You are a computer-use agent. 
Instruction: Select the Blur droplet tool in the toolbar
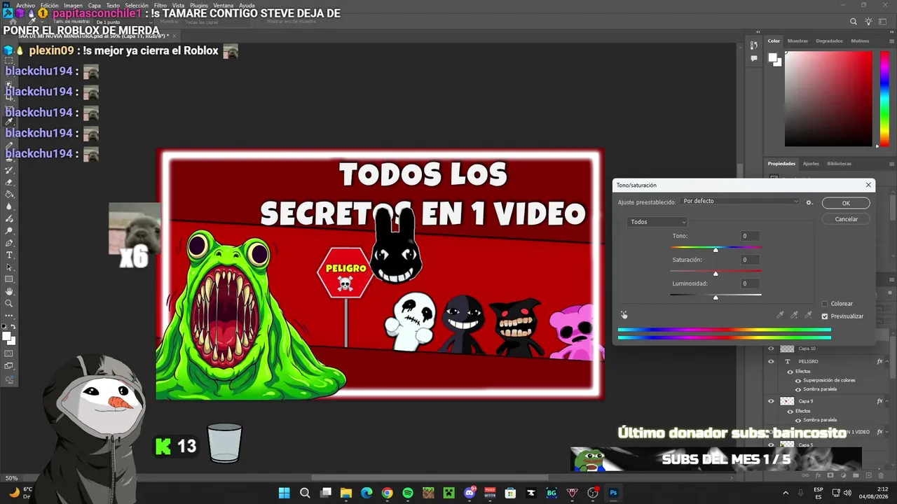point(9,206)
